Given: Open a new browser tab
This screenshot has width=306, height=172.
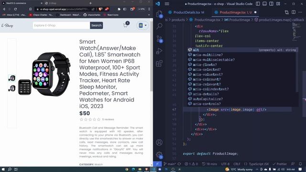Looking at the screenshot, I should [90, 3].
